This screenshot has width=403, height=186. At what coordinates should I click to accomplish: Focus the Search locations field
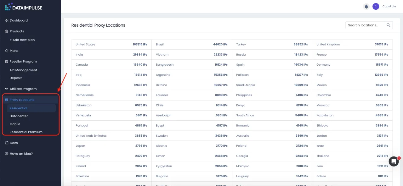(365, 25)
